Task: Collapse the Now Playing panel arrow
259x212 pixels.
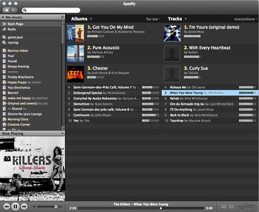Action: [x=63, y=133]
